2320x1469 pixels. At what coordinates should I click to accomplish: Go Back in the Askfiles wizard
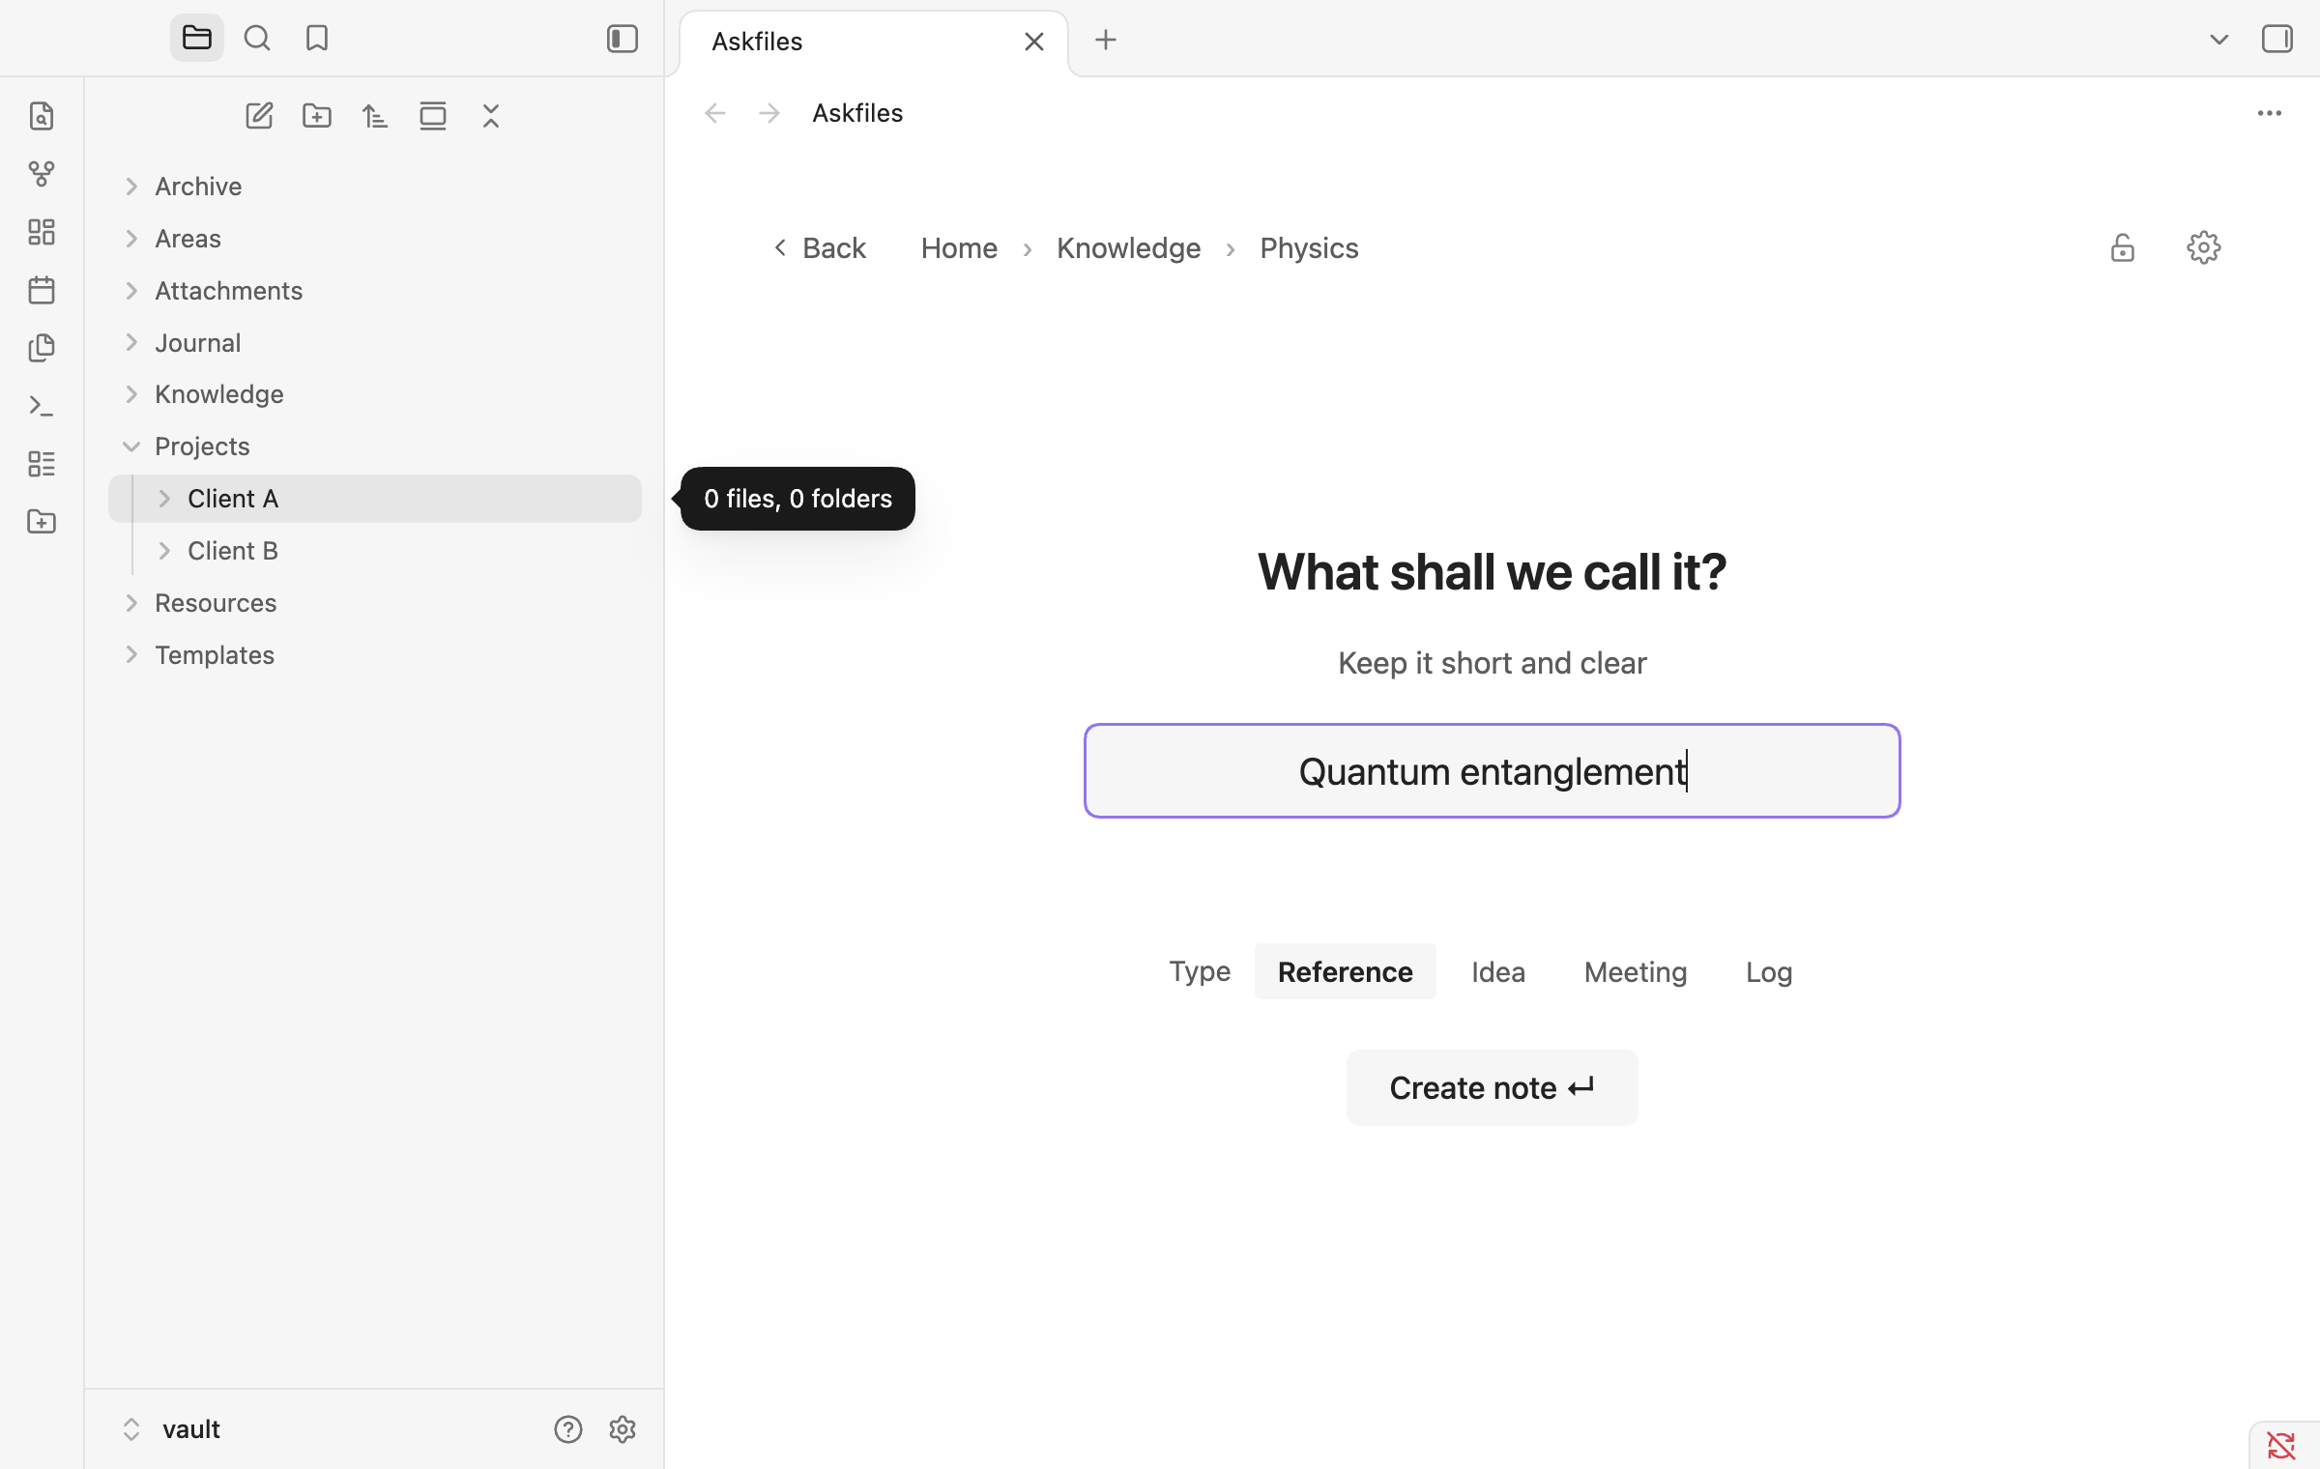point(820,248)
